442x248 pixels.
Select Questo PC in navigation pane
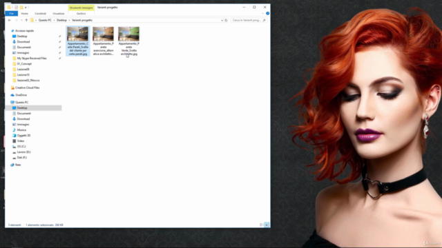coord(21,103)
